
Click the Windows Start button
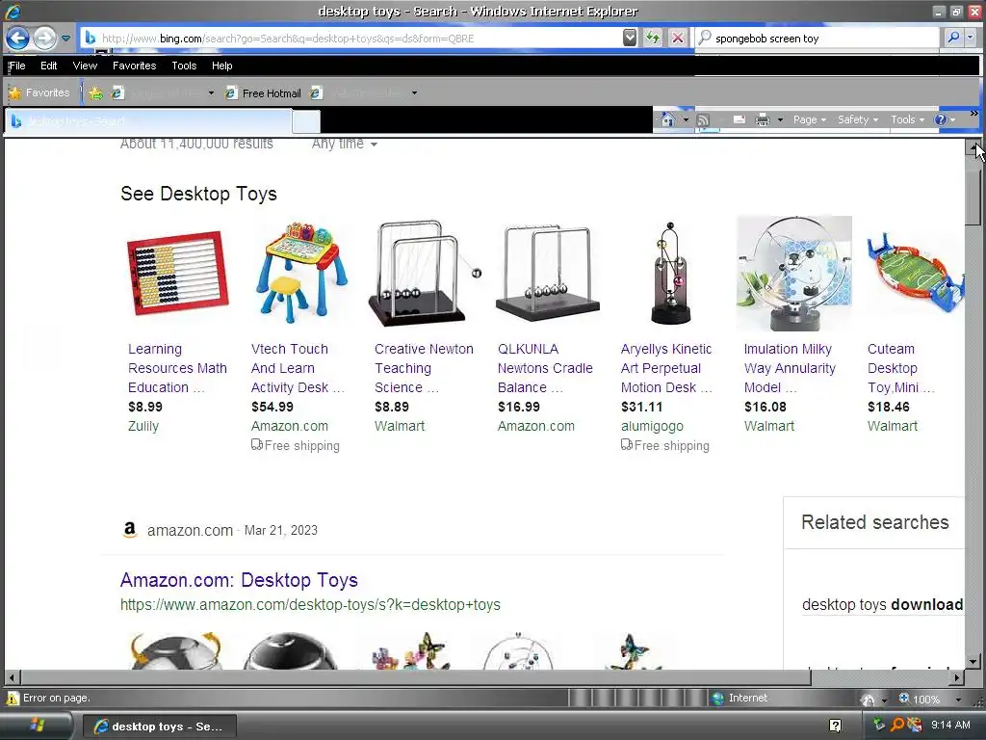tap(36, 726)
